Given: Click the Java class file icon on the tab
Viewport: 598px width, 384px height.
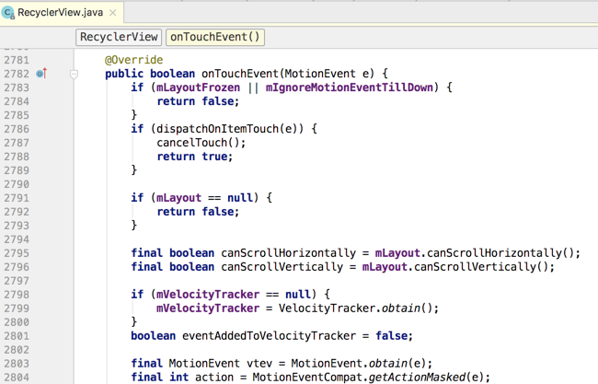Looking at the screenshot, I should click(7, 13).
